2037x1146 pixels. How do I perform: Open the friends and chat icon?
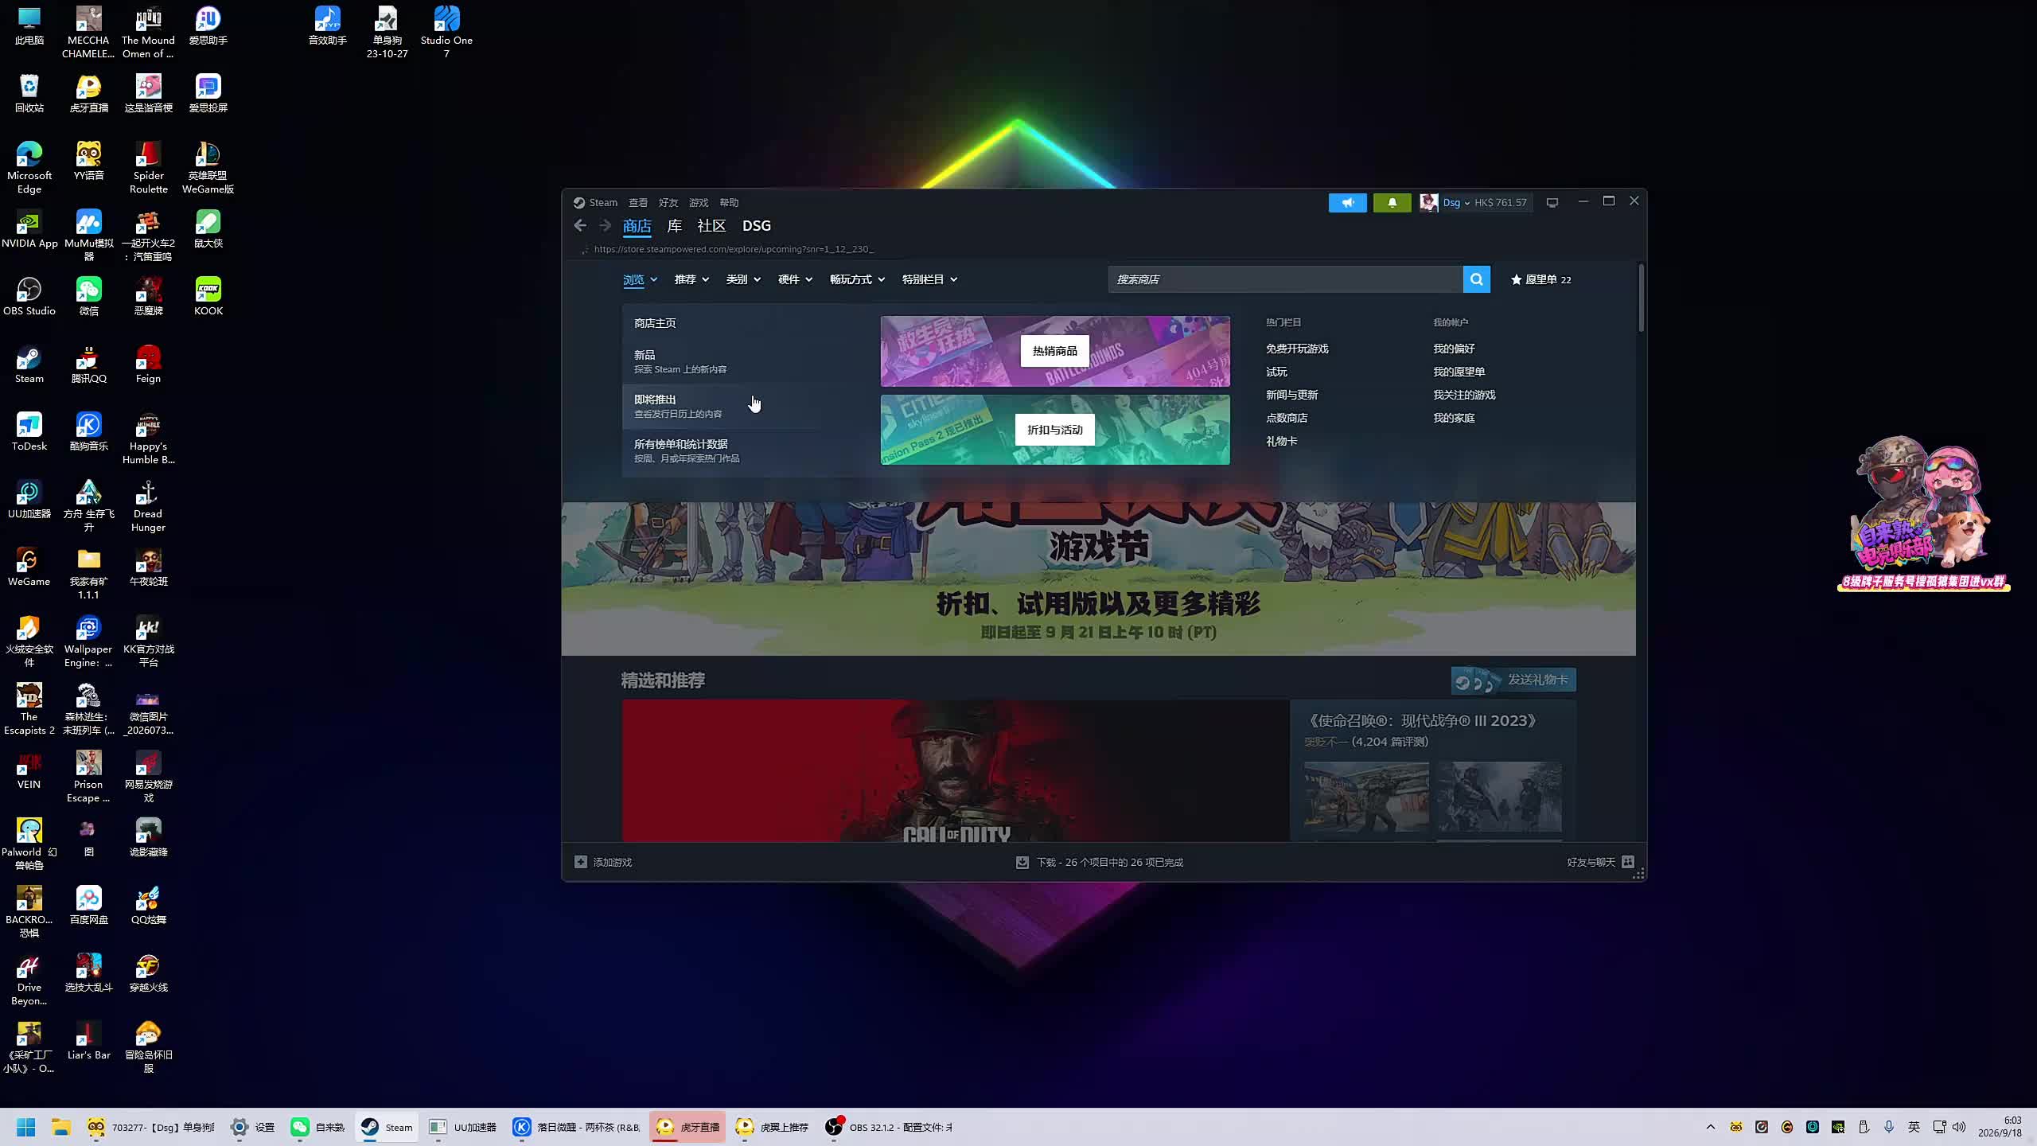click(1628, 862)
